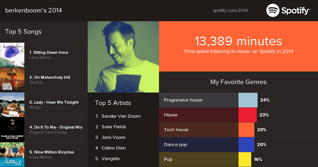Click the blue Dance pop bar
Viewport: 318px width, 167px height.
pyautogui.click(x=246, y=144)
